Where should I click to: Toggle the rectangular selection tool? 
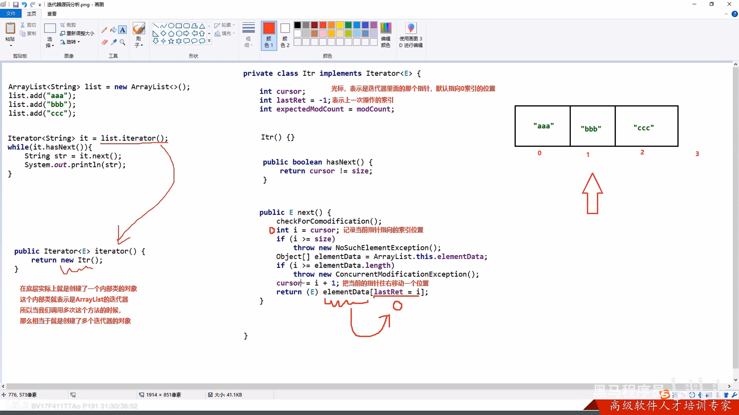pos(50,29)
